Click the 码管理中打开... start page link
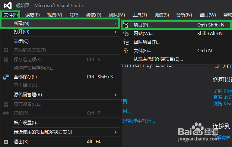Screen dimensions: 232x147 coord(138,121)
